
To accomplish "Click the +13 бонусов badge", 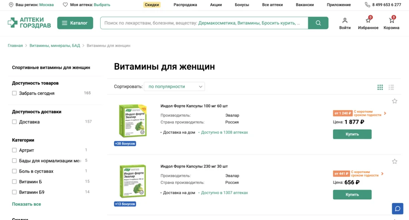I will coord(125,204).
